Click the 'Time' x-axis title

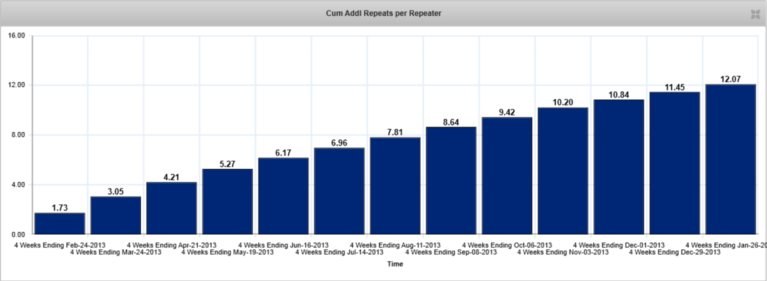[x=394, y=264]
